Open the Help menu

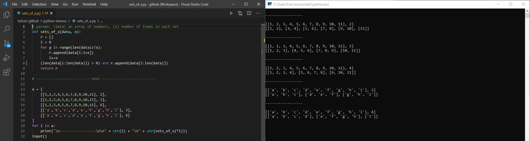(x=104, y=4)
